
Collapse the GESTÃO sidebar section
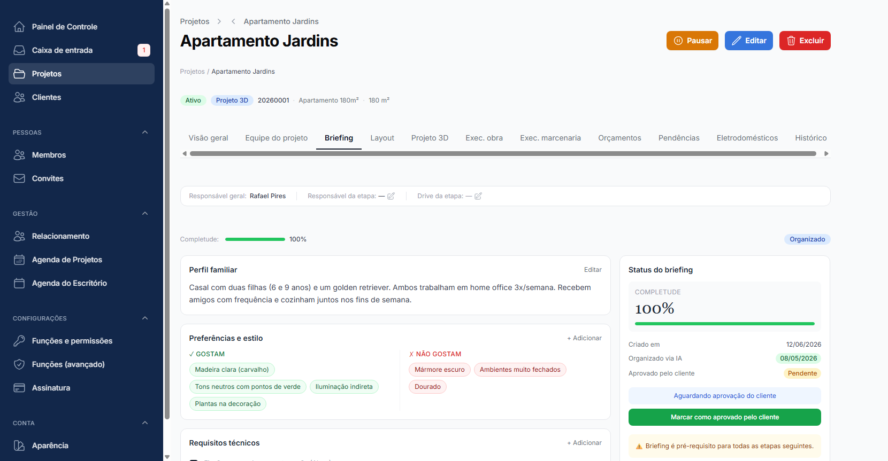click(x=145, y=214)
